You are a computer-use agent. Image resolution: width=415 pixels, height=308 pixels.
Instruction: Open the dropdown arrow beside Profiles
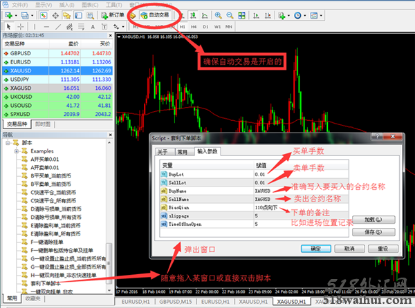(32, 15)
